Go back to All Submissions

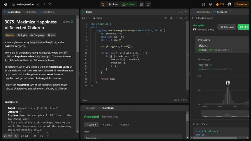[x=202, y=18]
